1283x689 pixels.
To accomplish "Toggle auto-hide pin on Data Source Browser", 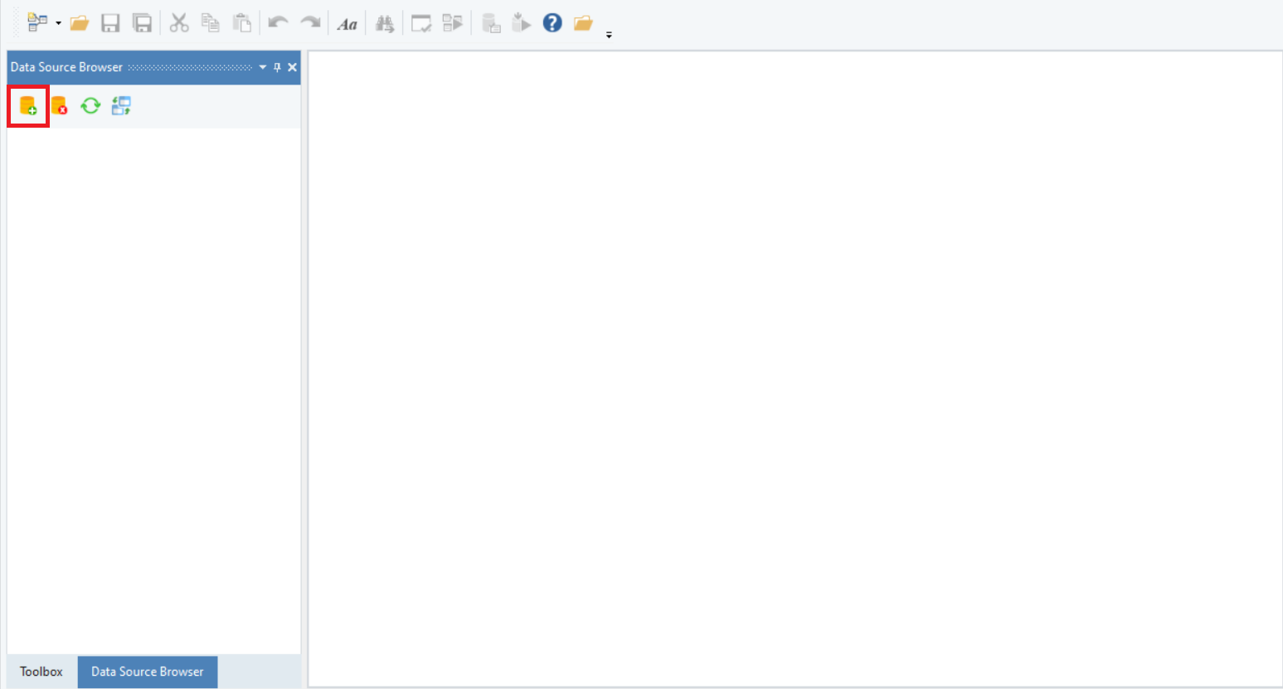I will pos(277,67).
